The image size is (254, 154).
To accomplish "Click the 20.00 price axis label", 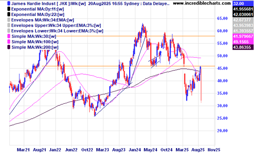I will (222, 131).
